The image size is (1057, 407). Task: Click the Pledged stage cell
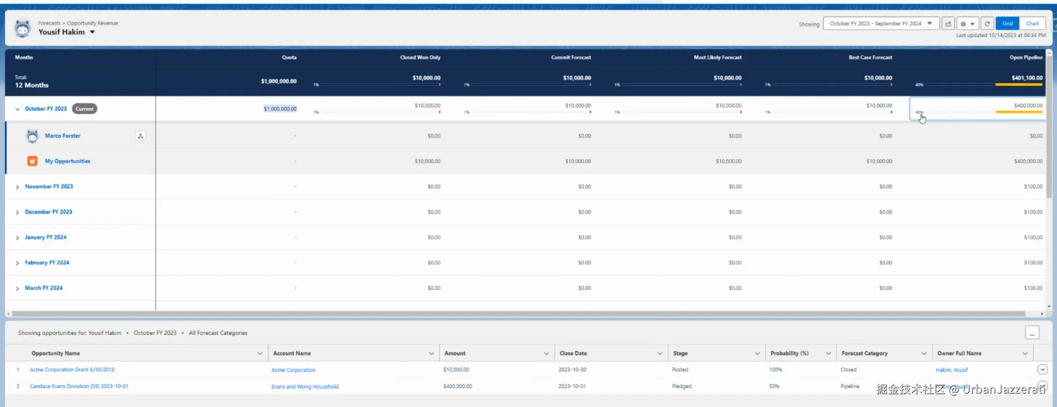tap(682, 386)
